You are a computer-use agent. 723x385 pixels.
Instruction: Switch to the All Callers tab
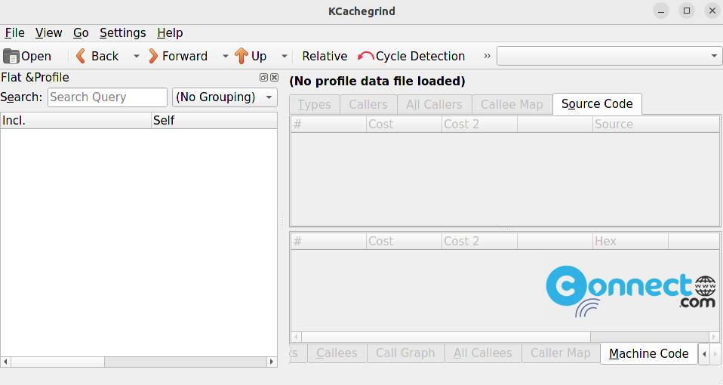[434, 105]
